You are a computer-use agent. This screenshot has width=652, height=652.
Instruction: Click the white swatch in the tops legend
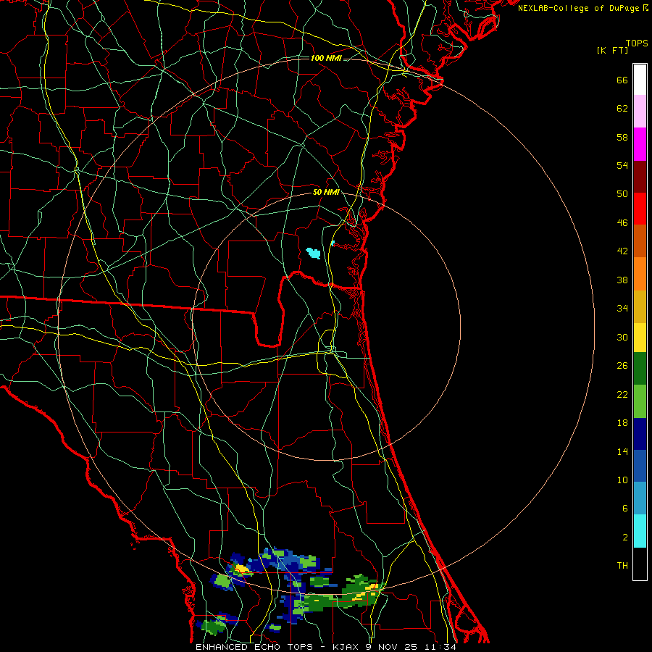[x=640, y=80]
